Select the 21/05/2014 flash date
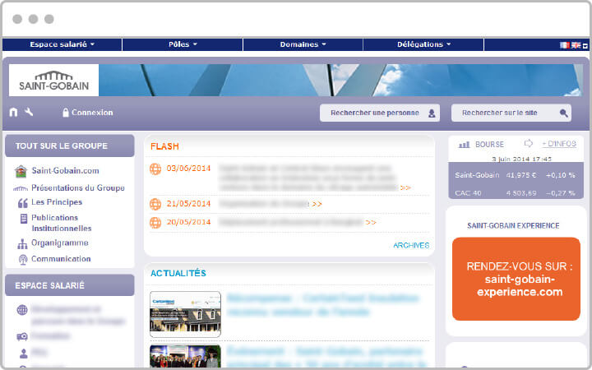Screen dimensions: 592x370 pos(188,204)
